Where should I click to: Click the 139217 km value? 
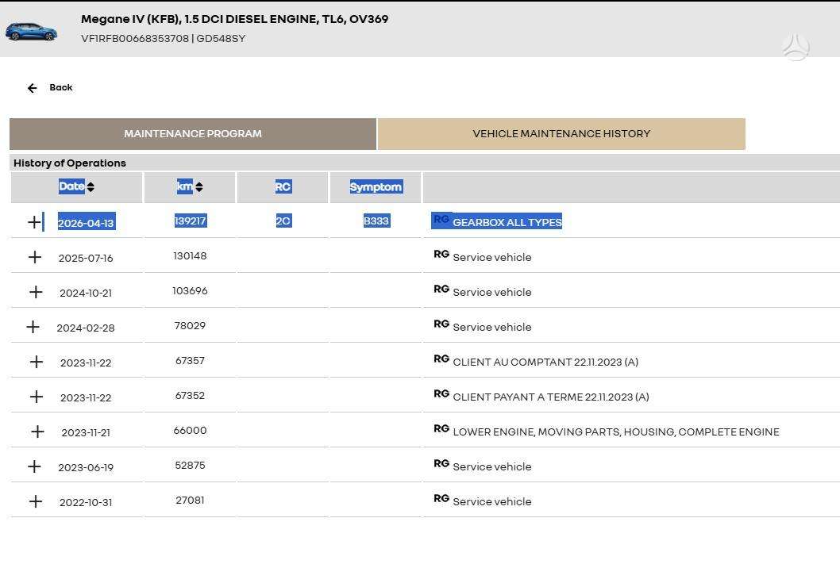[x=191, y=221]
